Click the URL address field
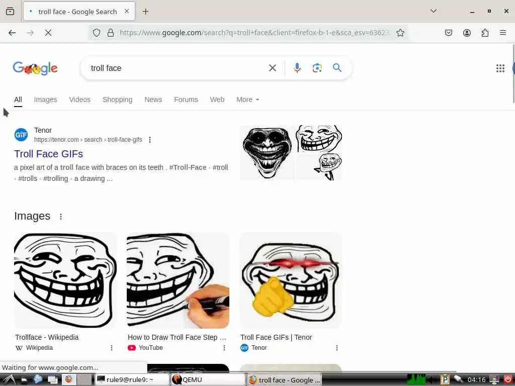The width and height of the screenshot is (515, 386). [253, 33]
